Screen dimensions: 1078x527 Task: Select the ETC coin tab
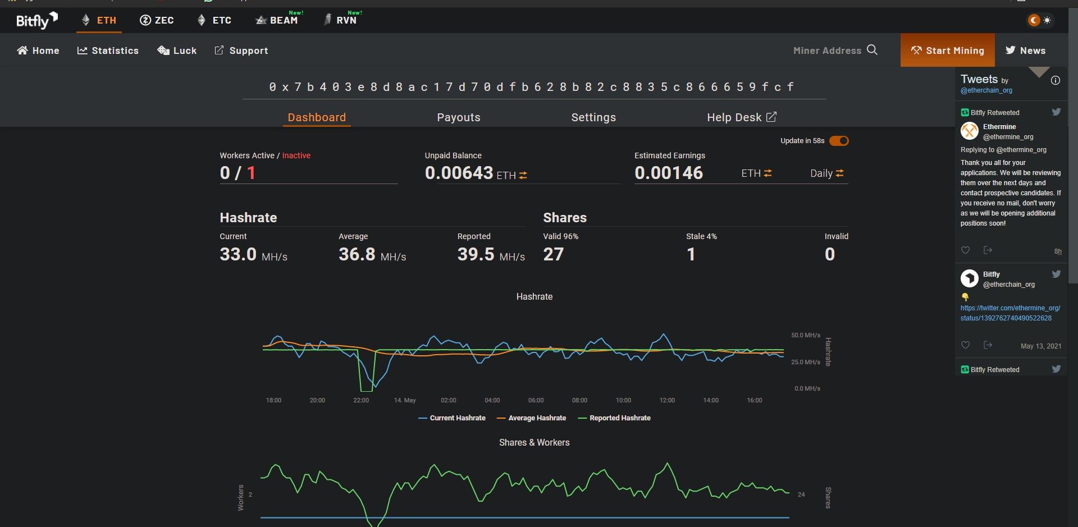coord(214,20)
